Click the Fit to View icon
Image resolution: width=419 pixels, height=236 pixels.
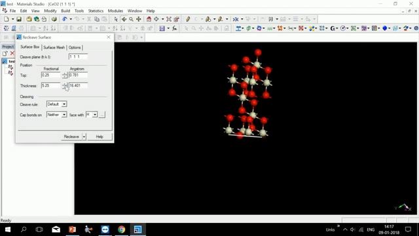pyautogui.click(x=169, y=19)
